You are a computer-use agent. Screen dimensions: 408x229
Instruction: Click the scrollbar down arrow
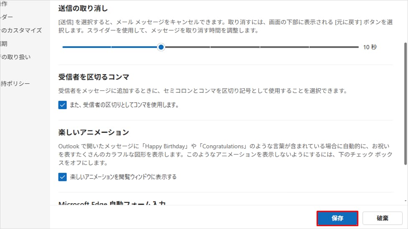pos(405,201)
